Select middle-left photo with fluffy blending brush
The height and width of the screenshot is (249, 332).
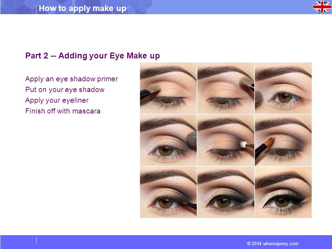click(168, 140)
